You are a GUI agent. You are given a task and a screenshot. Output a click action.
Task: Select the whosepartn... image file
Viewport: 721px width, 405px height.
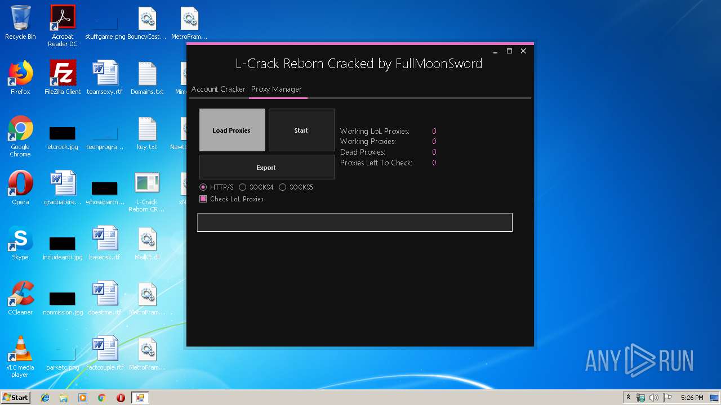click(x=105, y=192)
